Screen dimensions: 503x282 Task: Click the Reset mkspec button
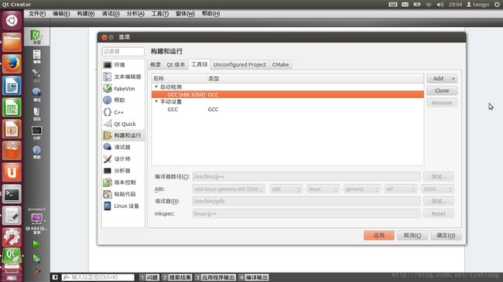click(x=438, y=213)
